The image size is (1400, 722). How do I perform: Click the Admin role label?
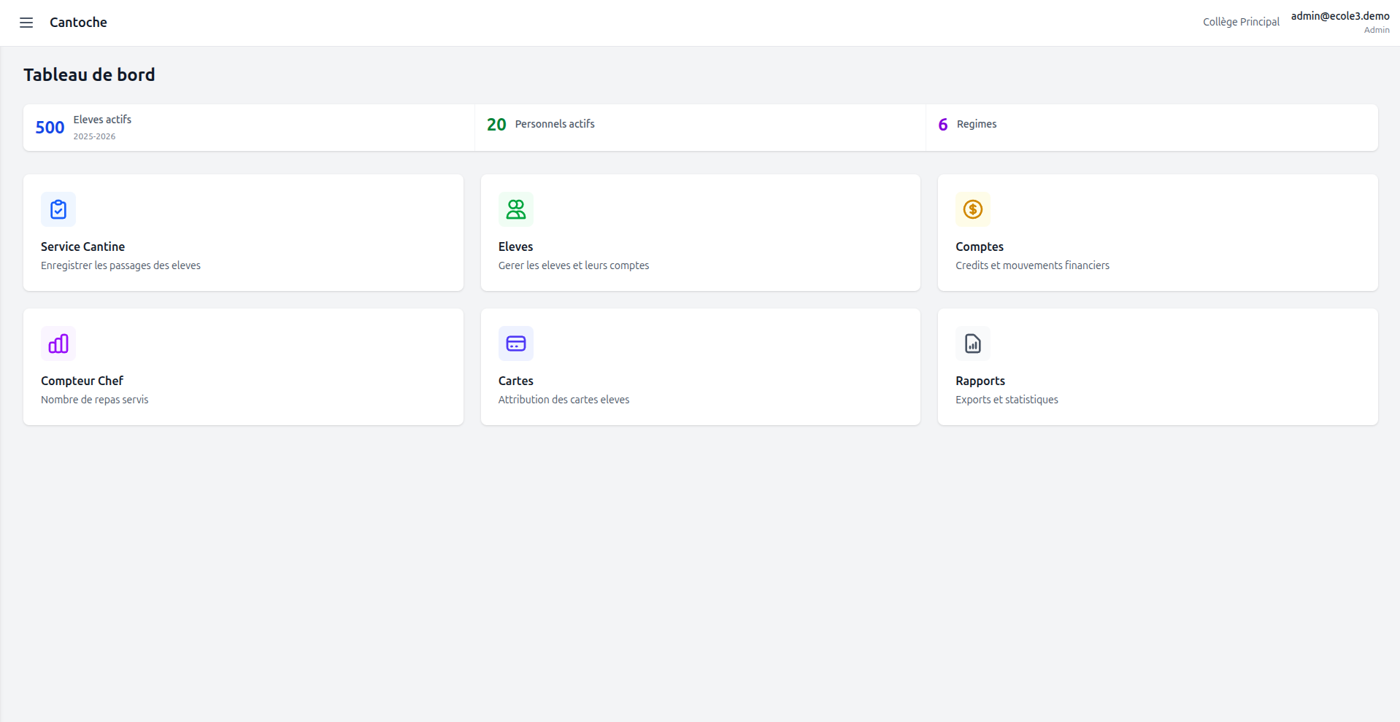tap(1377, 30)
